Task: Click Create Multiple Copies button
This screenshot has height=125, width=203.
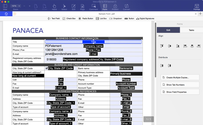Action: tap(180, 77)
